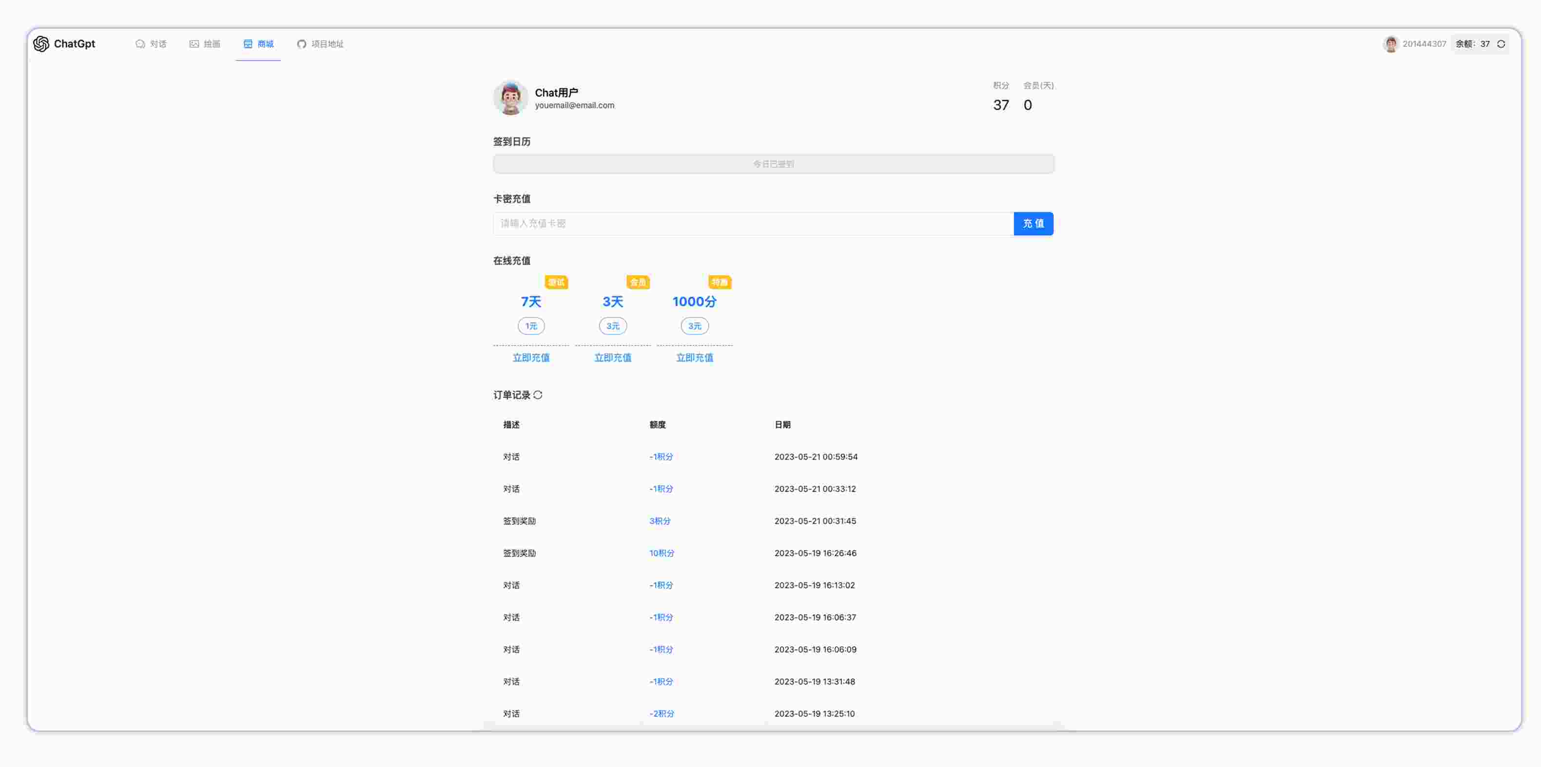Open the 项目地址 GitHub link
The height and width of the screenshot is (767, 1541).
[320, 44]
